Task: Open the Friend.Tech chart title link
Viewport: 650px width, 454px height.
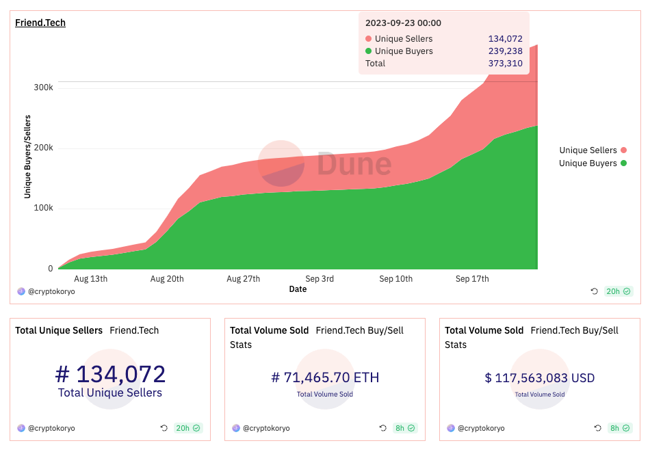Action: 40,23
